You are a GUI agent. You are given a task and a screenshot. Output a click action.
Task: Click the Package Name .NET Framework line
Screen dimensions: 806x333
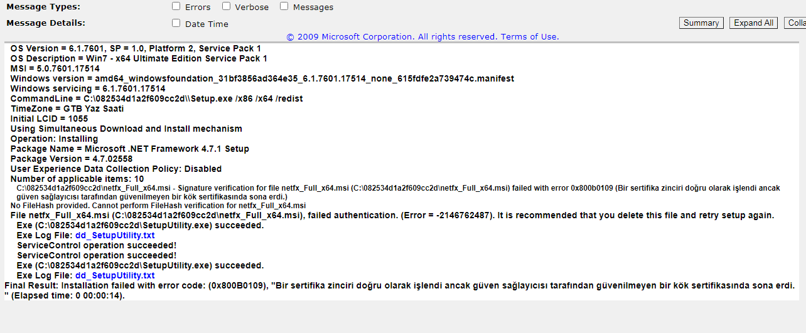pyautogui.click(x=129, y=149)
